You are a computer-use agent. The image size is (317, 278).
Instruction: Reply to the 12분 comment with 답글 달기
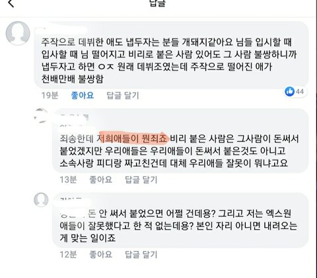click(141, 254)
